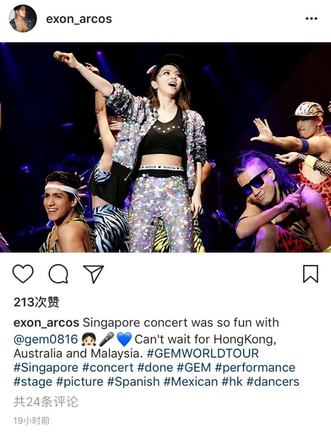Open comments via speech bubble icon

pos(59,274)
